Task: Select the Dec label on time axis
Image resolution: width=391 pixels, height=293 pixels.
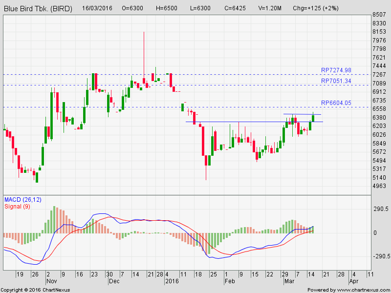Action: click(x=113, y=282)
